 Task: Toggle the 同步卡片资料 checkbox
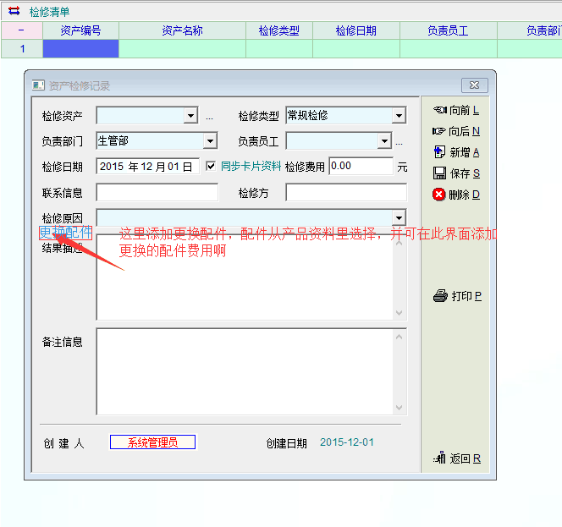(x=211, y=167)
